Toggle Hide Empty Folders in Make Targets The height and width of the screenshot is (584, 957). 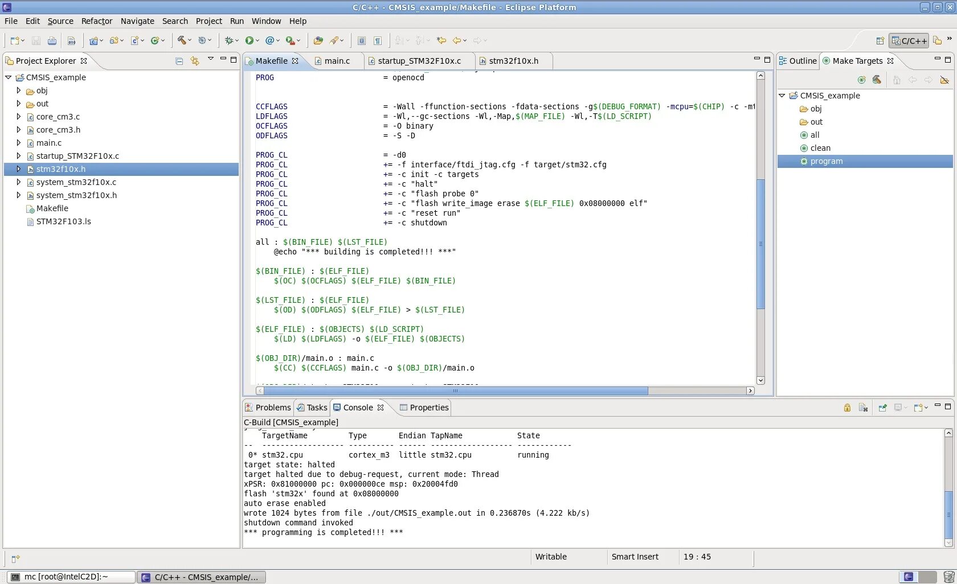coord(944,80)
